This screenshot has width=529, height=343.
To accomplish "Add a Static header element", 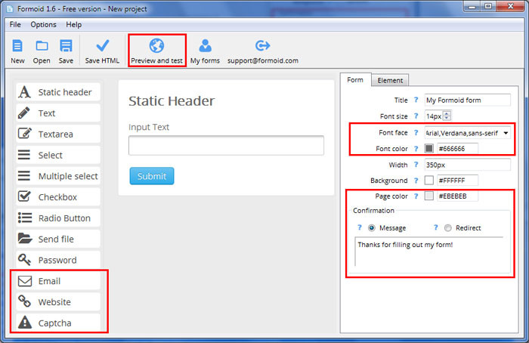I will tap(58, 92).
